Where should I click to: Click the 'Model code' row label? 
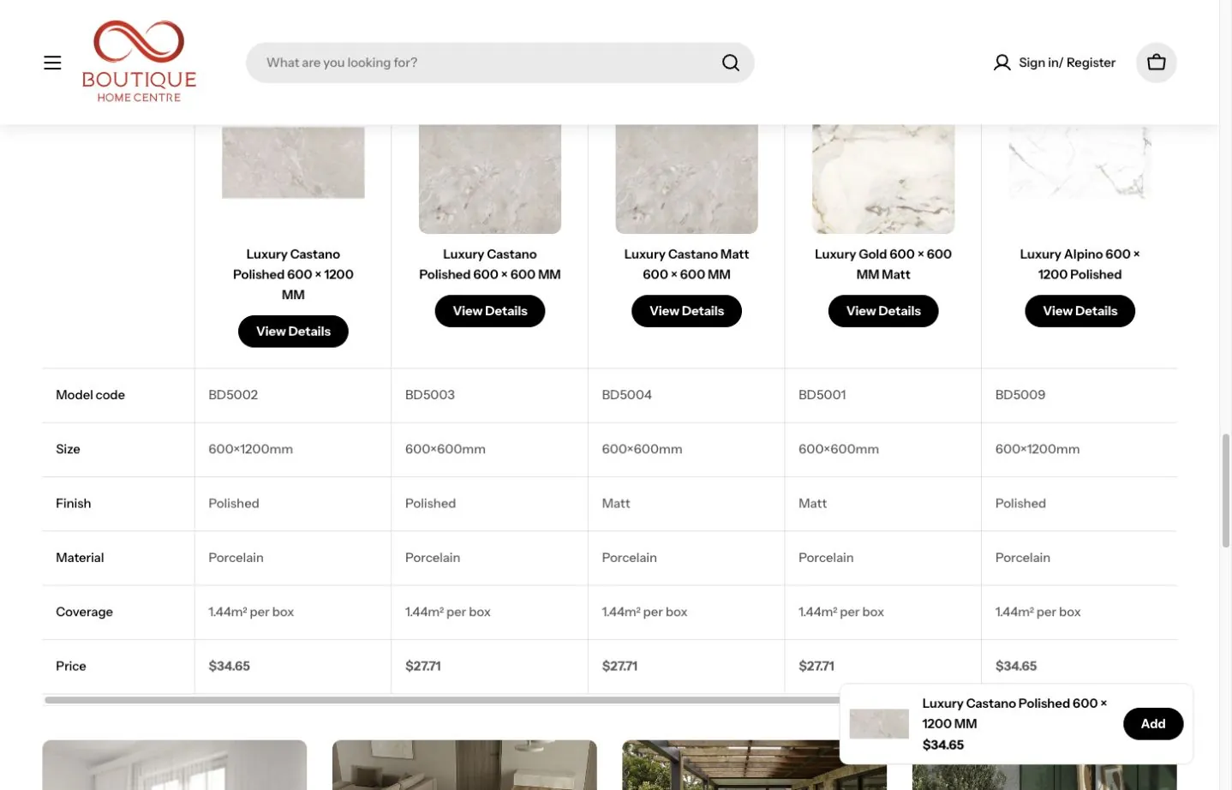pyautogui.click(x=90, y=395)
